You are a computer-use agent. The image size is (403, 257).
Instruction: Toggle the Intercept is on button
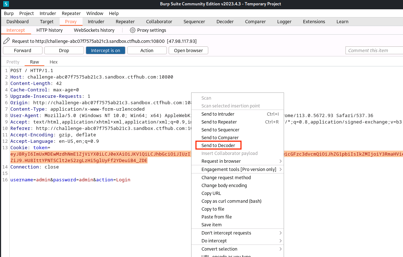pyautogui.click(x=105, y=51)
